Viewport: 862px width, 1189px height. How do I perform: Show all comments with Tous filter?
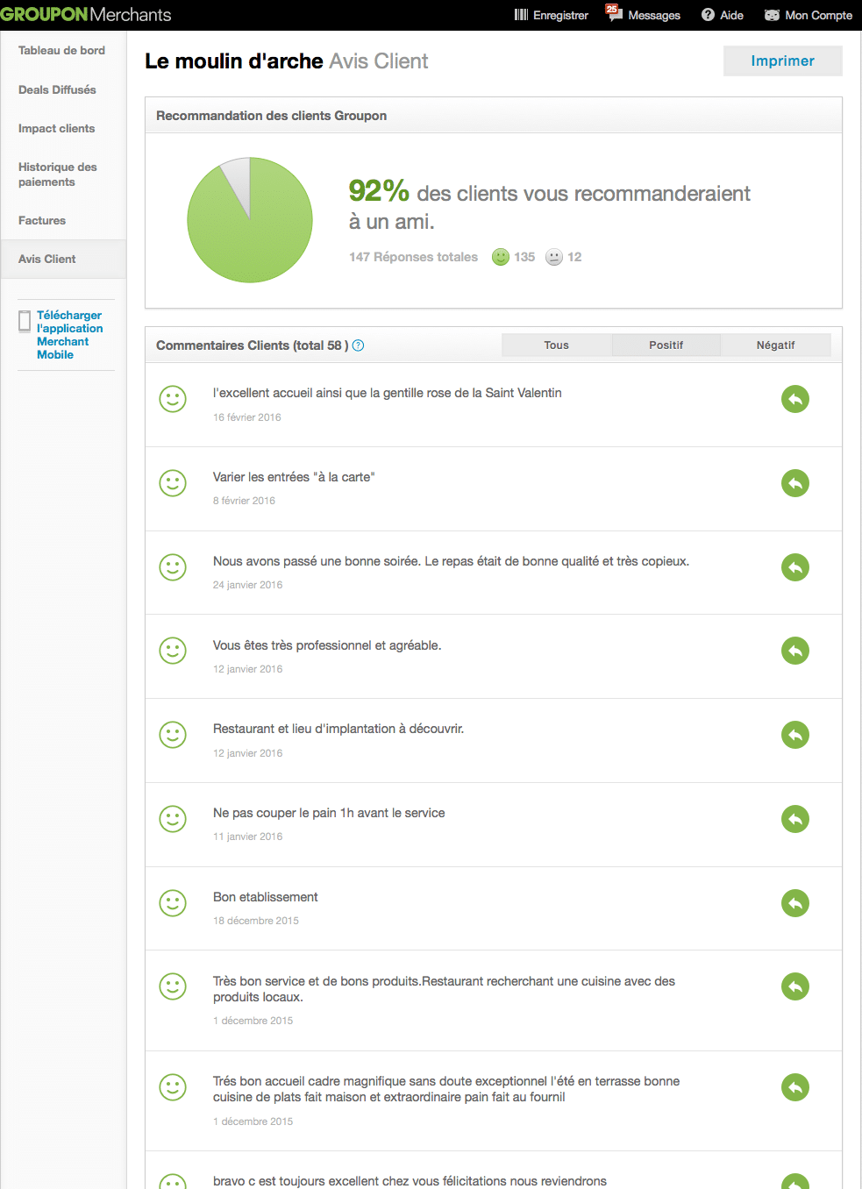(x=556, y=345)
